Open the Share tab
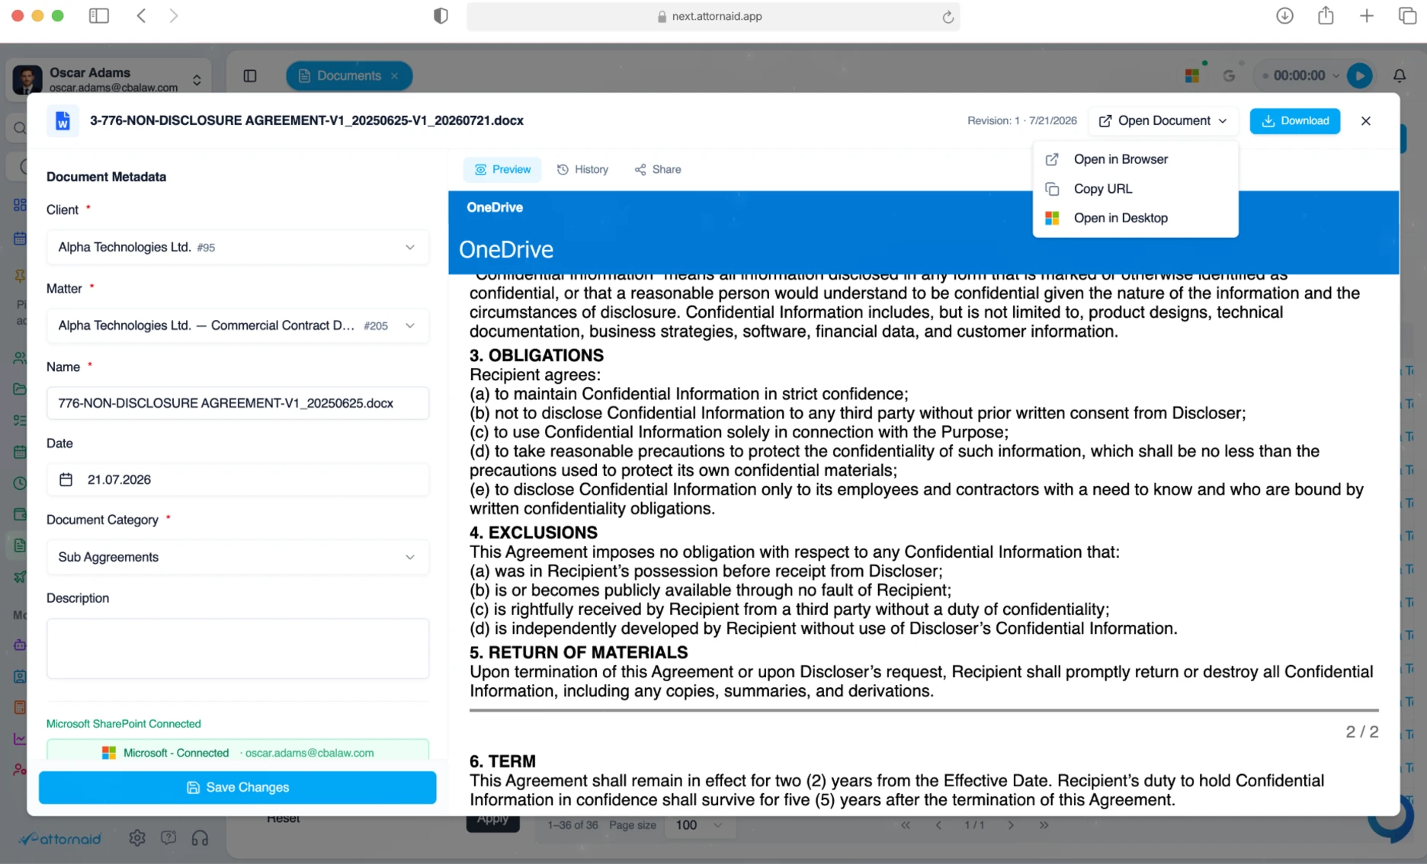This screenshot has height=864, width=1427. click(x=658, y=169)
